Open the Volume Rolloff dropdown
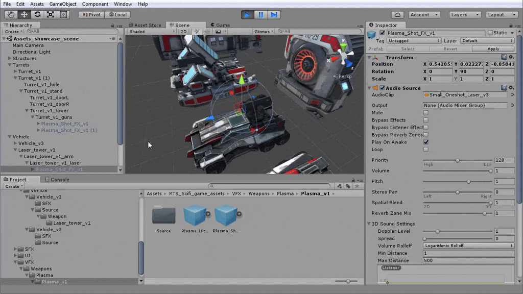Screen dimensions: 523x294 (x=468, y=246)
